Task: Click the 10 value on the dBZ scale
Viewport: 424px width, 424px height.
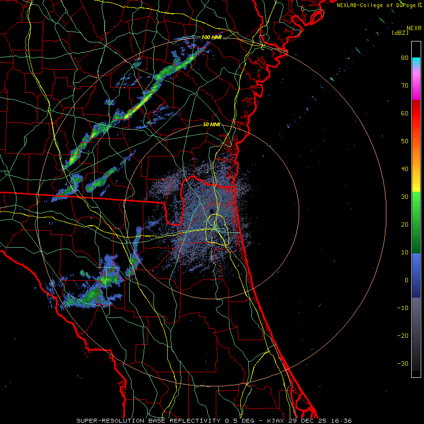Action: (x=405, y=253)
